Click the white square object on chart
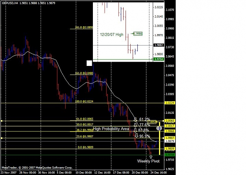The width and height of the screenshot is (246, 175). point(89,63)
